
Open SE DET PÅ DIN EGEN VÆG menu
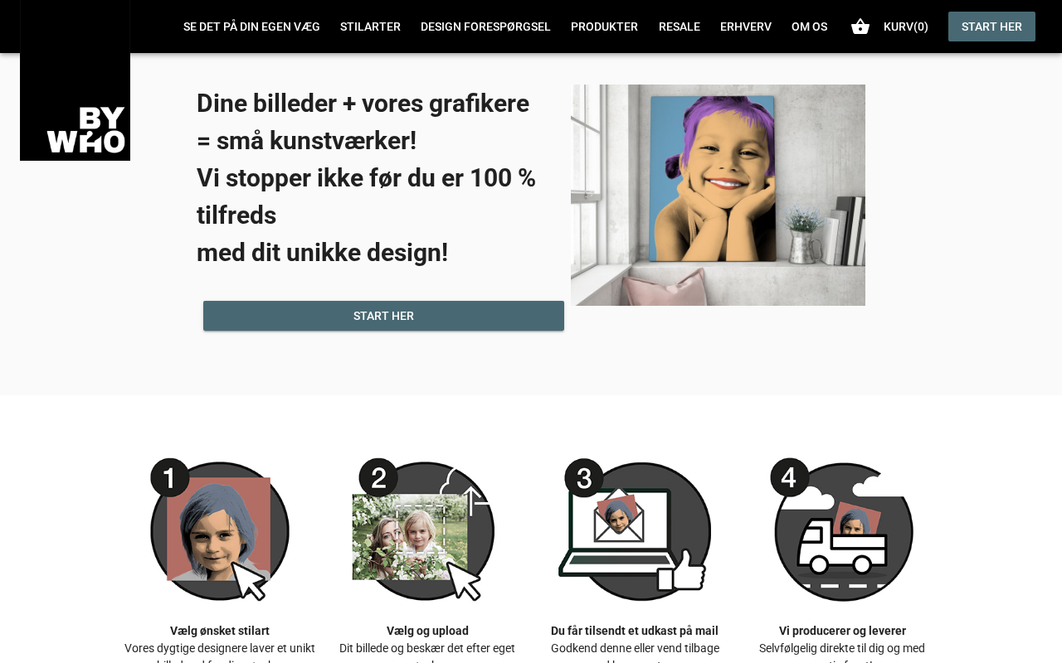[251, 27]
